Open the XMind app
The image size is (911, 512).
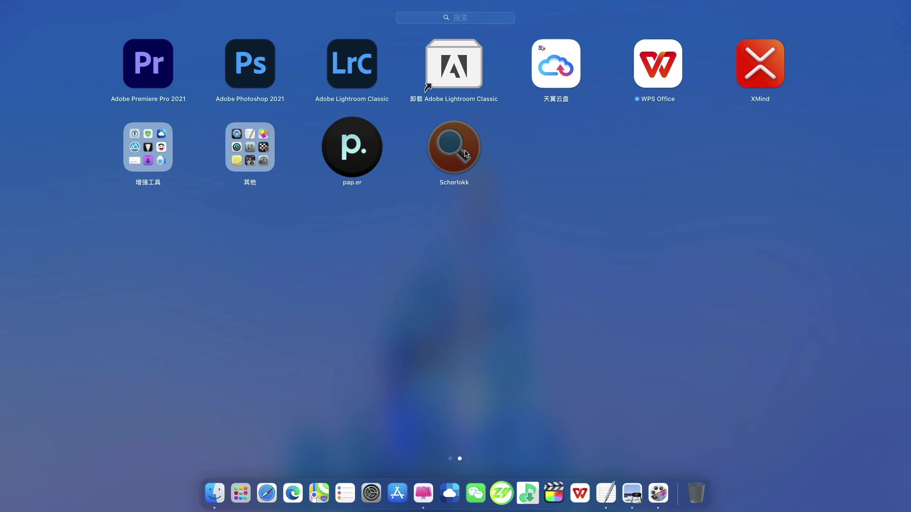(760, 64)
